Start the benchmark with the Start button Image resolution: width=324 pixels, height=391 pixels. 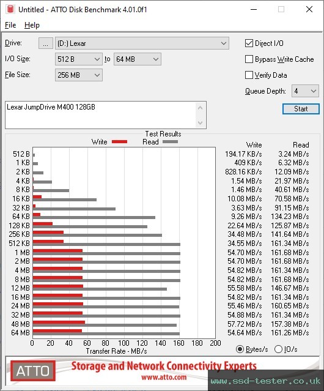301,109
